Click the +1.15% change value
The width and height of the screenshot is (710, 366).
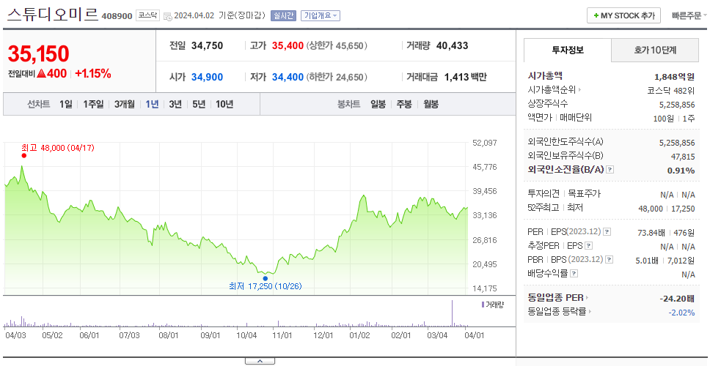[93, 74]
